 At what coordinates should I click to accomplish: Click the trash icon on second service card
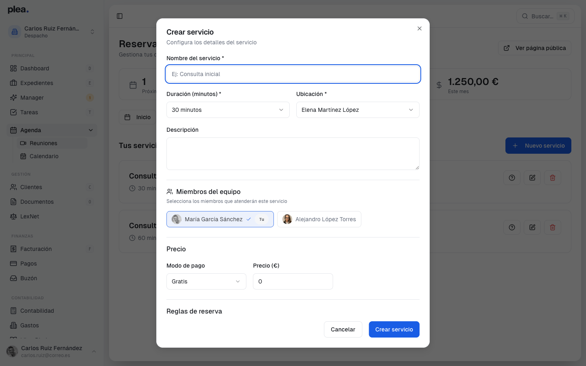coord(553,227)
